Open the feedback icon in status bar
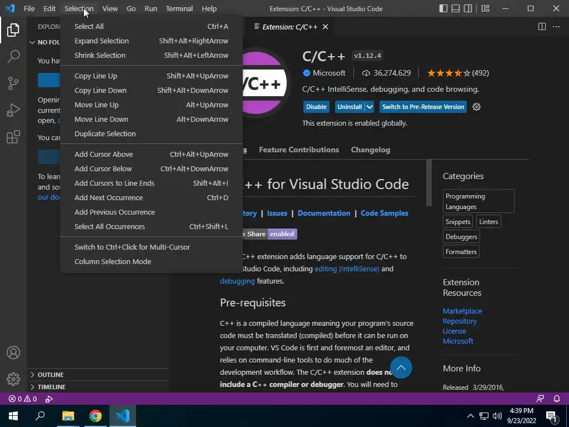The height and width of the screenshot is (427, 569). point(540,399)
